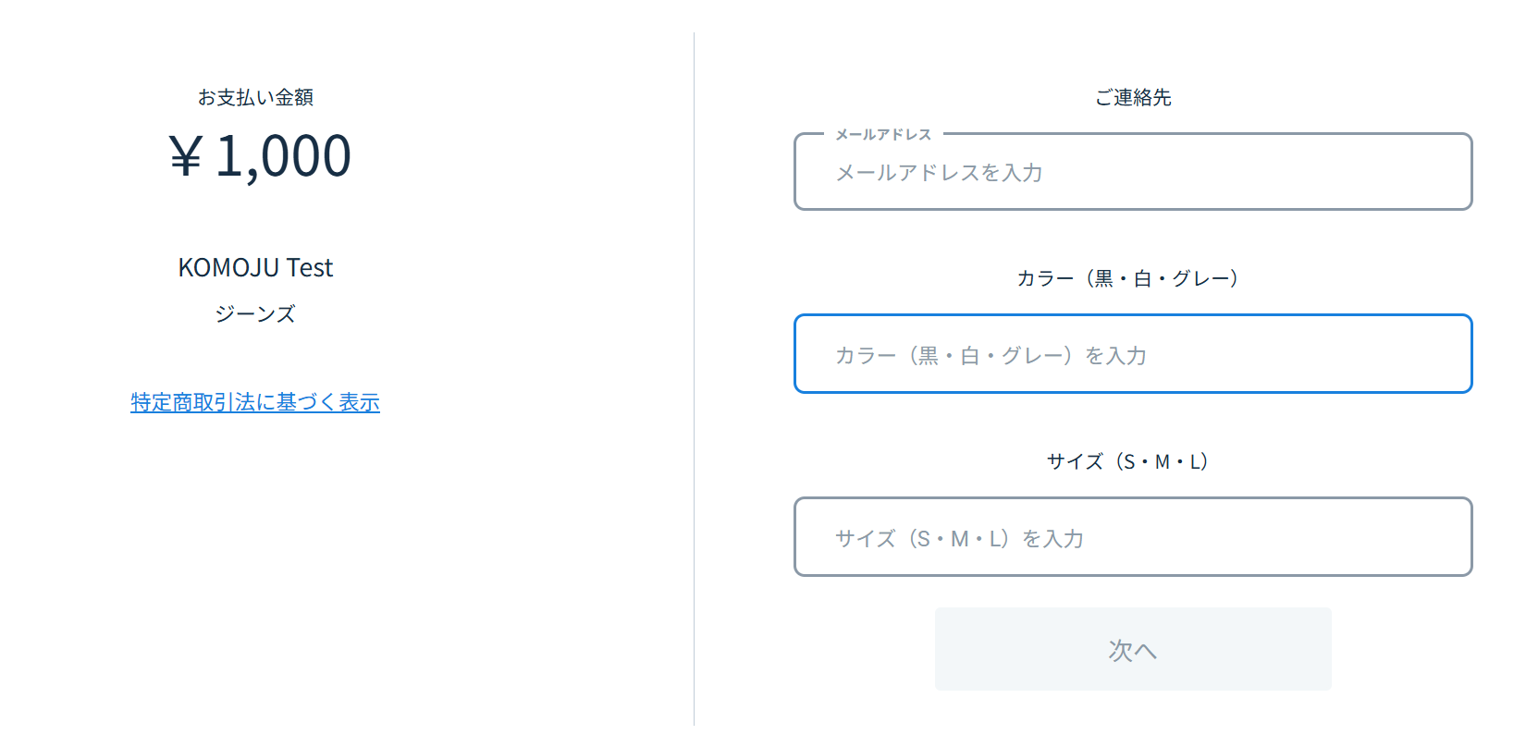Focus the メールアドレス email input field
This screenshot has height=747, width=1526.
point(1132,173)
